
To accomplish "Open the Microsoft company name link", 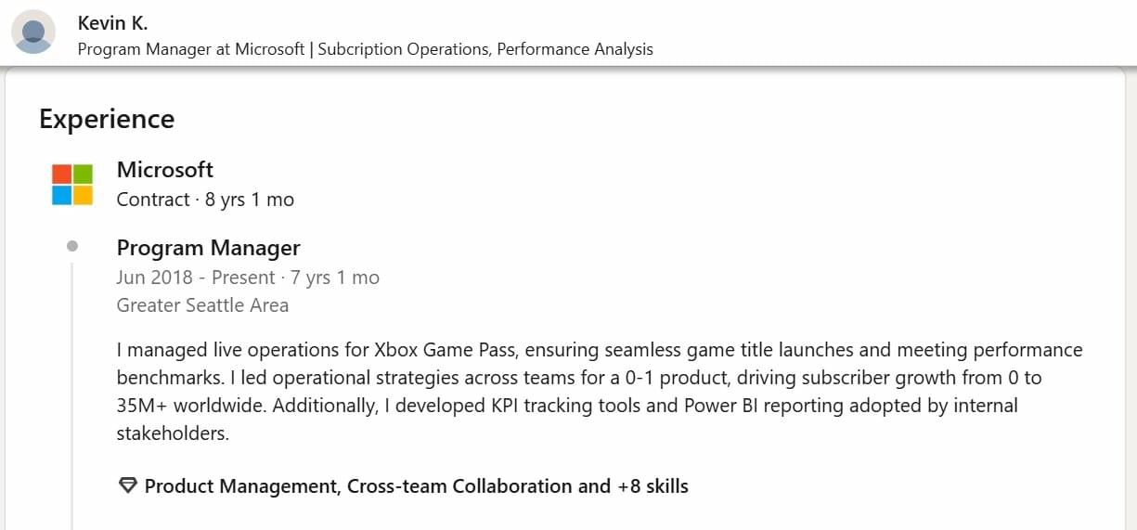I will coord(165,170).
